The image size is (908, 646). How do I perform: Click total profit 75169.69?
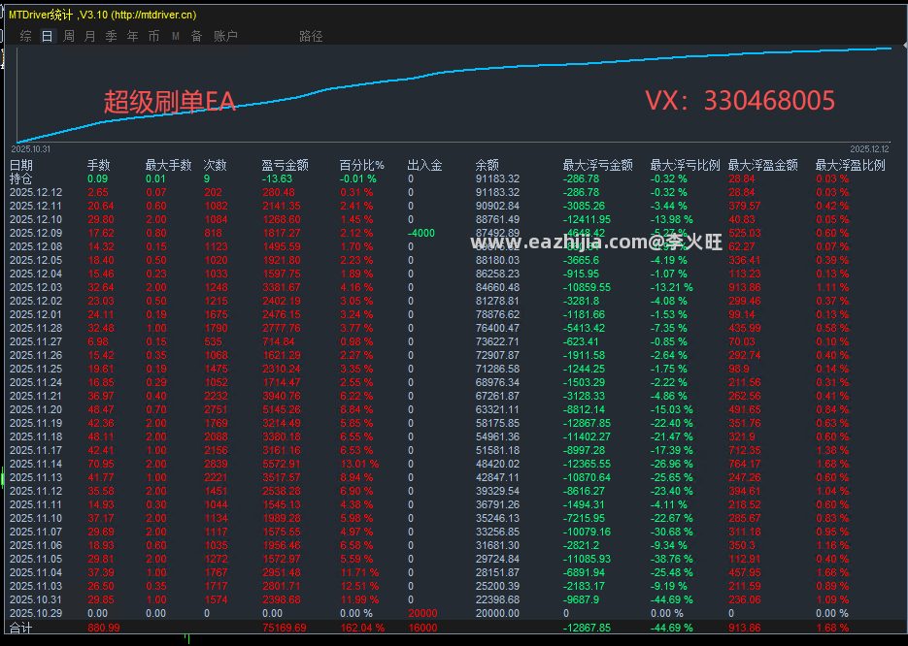pos(285,629)
